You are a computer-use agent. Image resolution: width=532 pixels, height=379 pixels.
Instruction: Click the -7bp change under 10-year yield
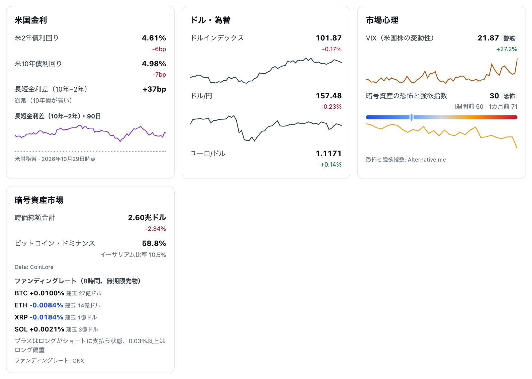pyautogui.click(x=159, y=74)
